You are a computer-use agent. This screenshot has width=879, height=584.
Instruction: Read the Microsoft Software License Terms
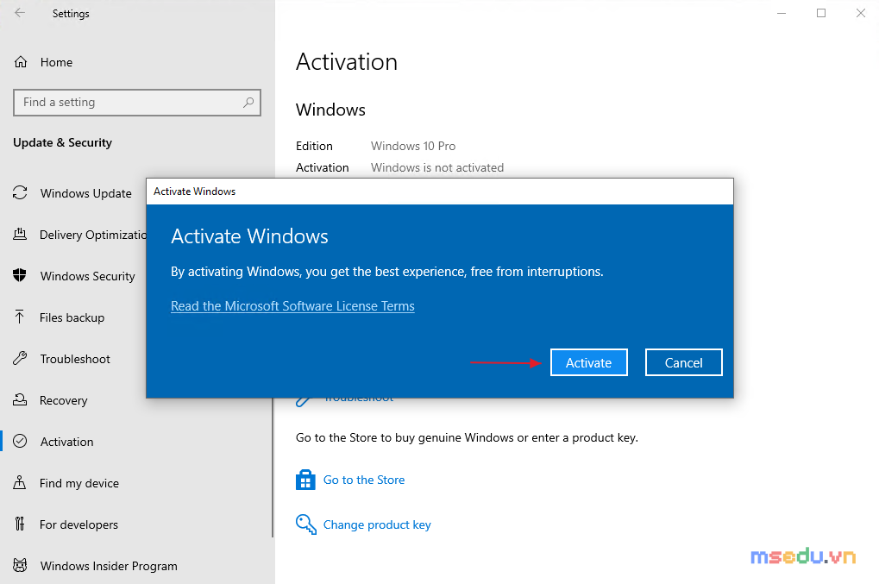coord(292,306)
